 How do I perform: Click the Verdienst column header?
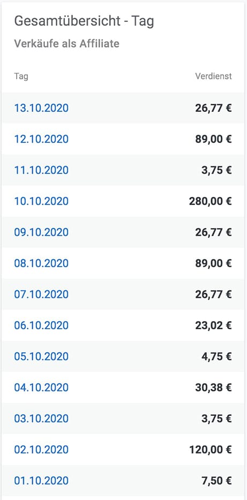coord(213,77)
